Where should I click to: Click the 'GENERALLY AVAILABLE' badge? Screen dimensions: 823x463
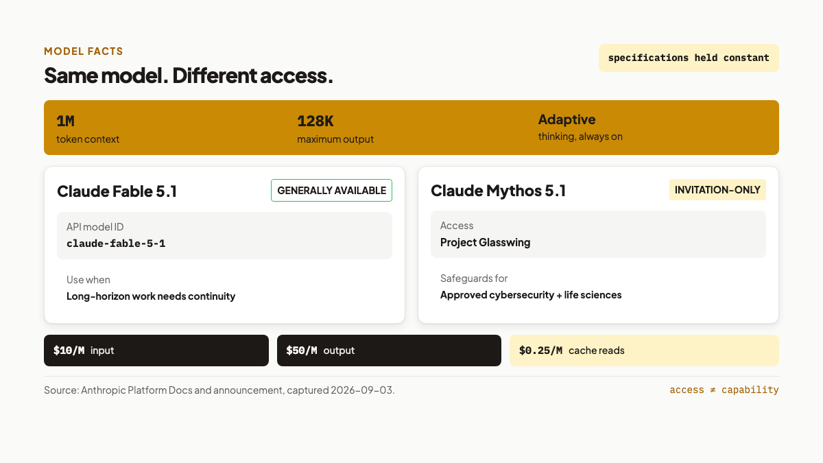pos(331,191)
